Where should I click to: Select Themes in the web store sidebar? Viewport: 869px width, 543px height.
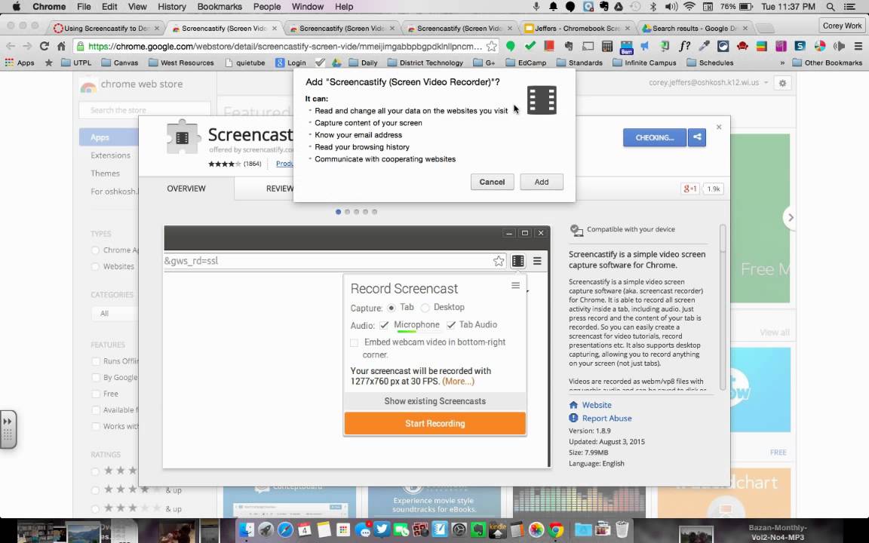click(x=106, y=173)
